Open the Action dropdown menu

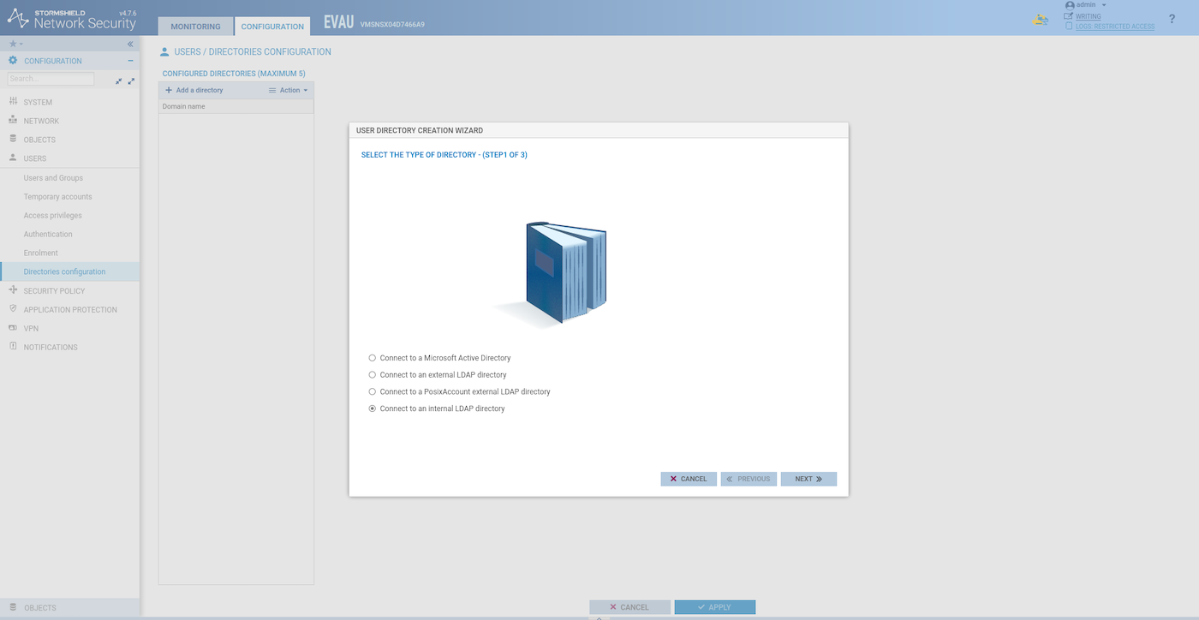pyautogui.click(x=289, y=90)
